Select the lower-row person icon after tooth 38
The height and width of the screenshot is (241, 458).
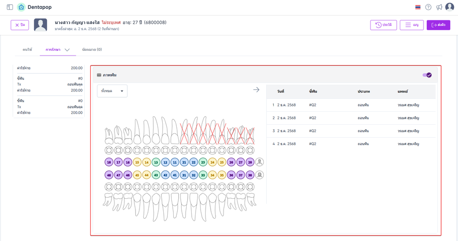[259, 175]
